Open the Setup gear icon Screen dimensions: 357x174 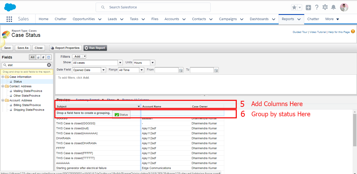(325, 7)
